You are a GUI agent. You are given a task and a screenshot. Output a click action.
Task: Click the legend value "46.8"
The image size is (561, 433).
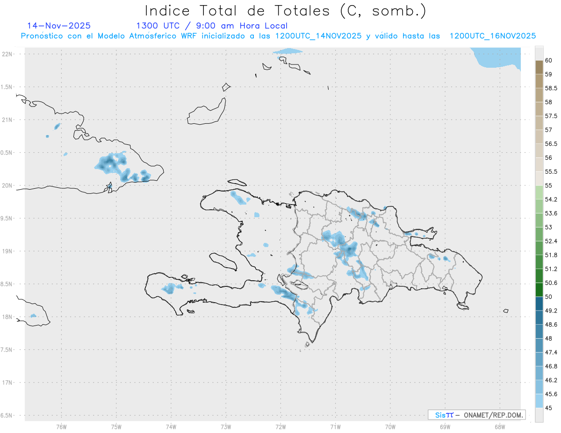click(x=551, y=366)
